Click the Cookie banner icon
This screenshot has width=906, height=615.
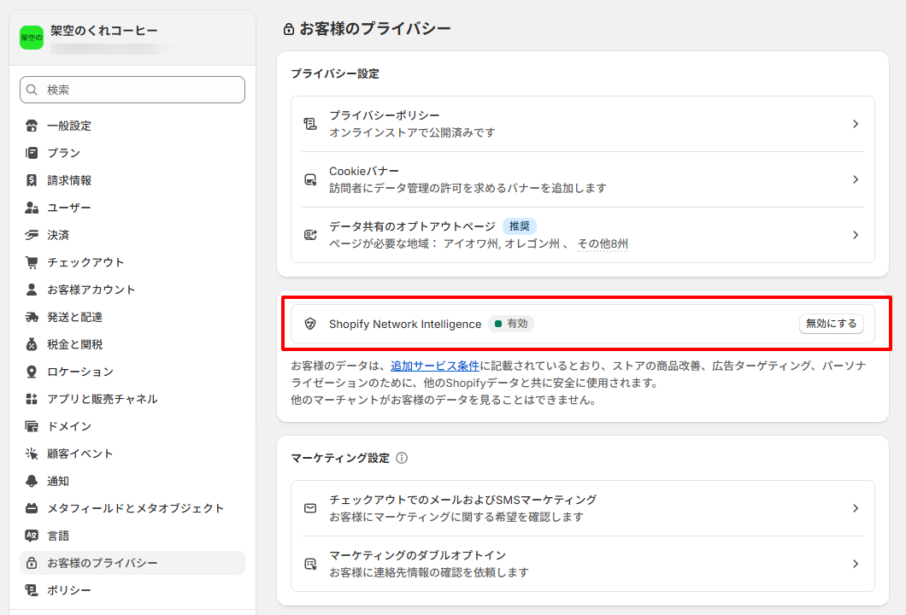point(310,179)
